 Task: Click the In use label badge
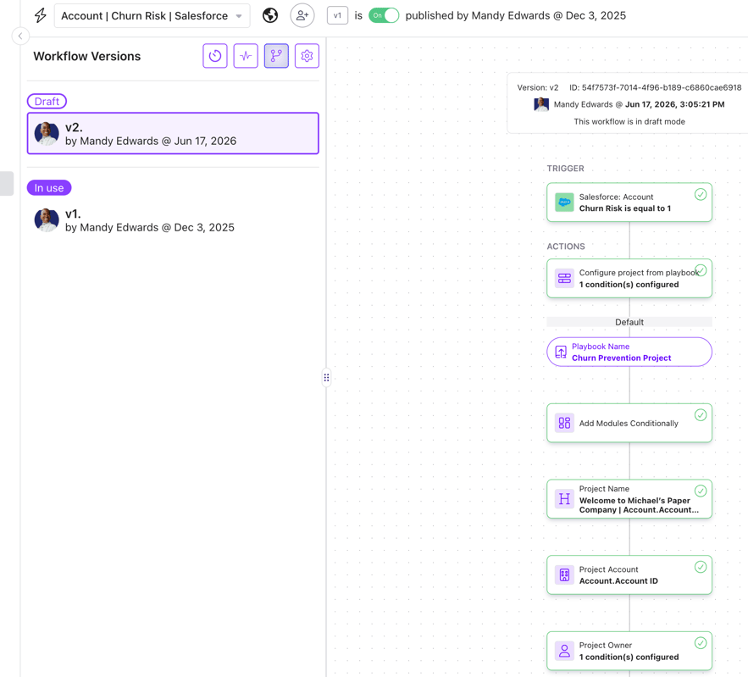coord(49,187)
